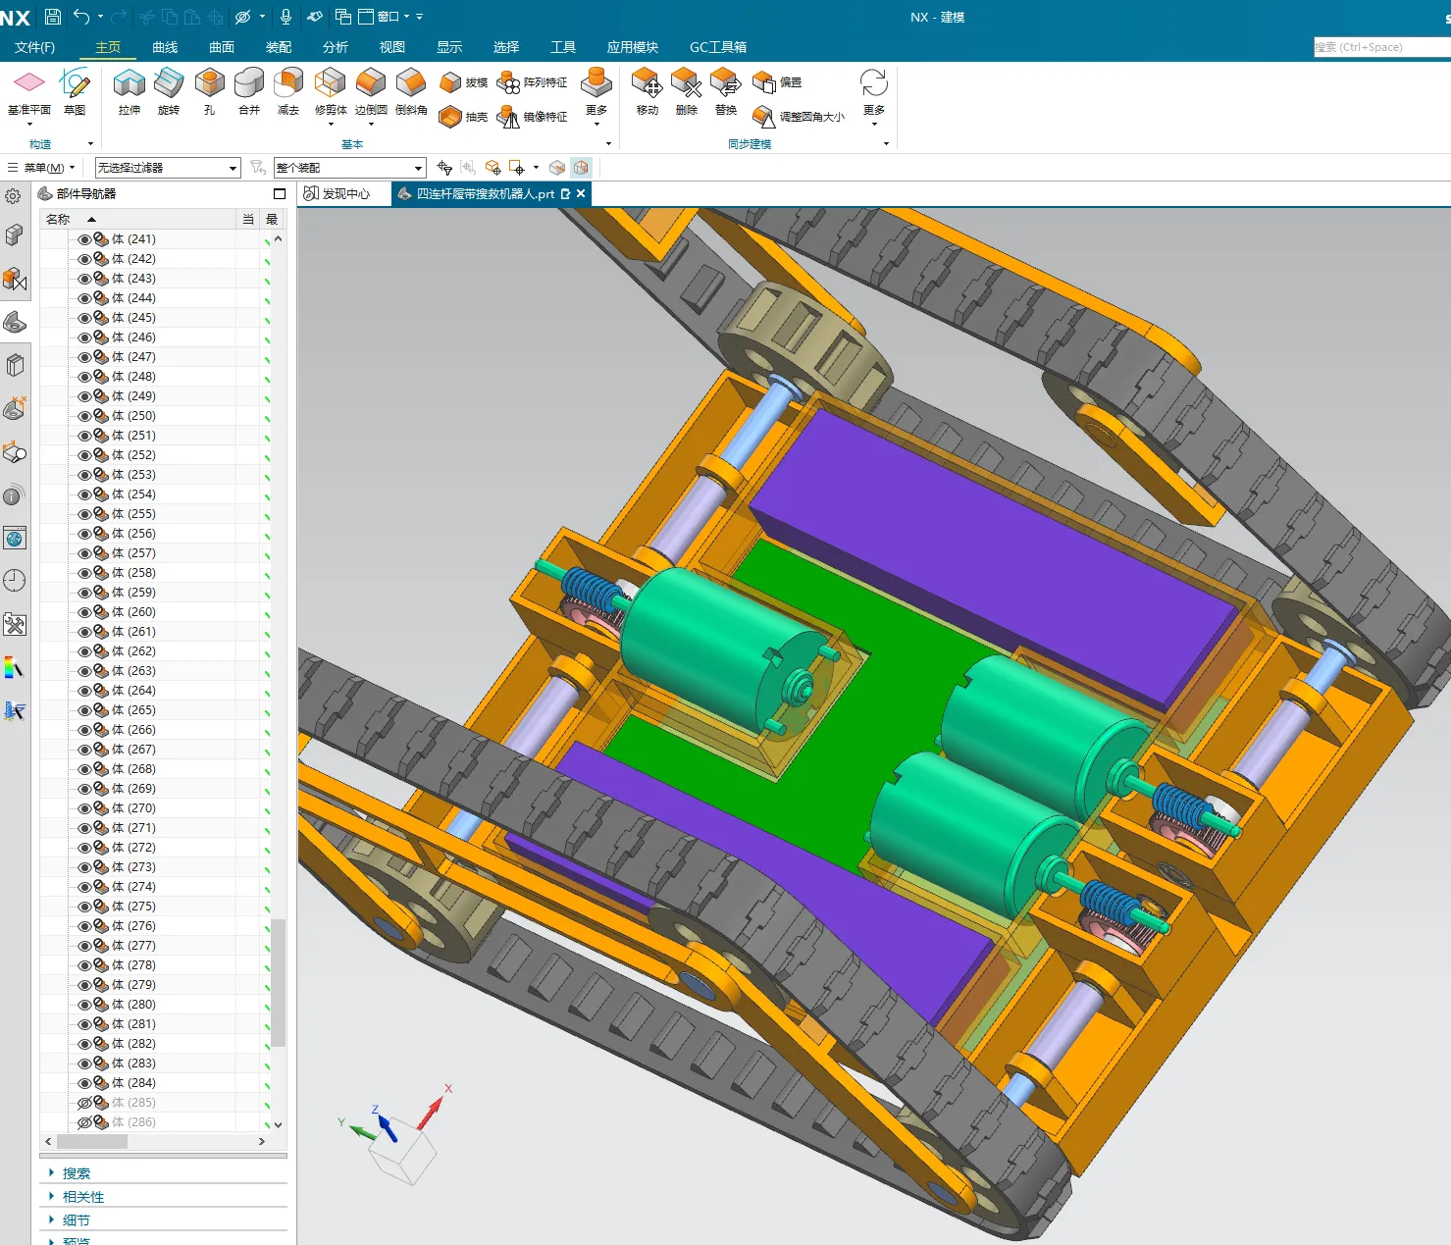Open the 文件(F) menu

[34, 47]
